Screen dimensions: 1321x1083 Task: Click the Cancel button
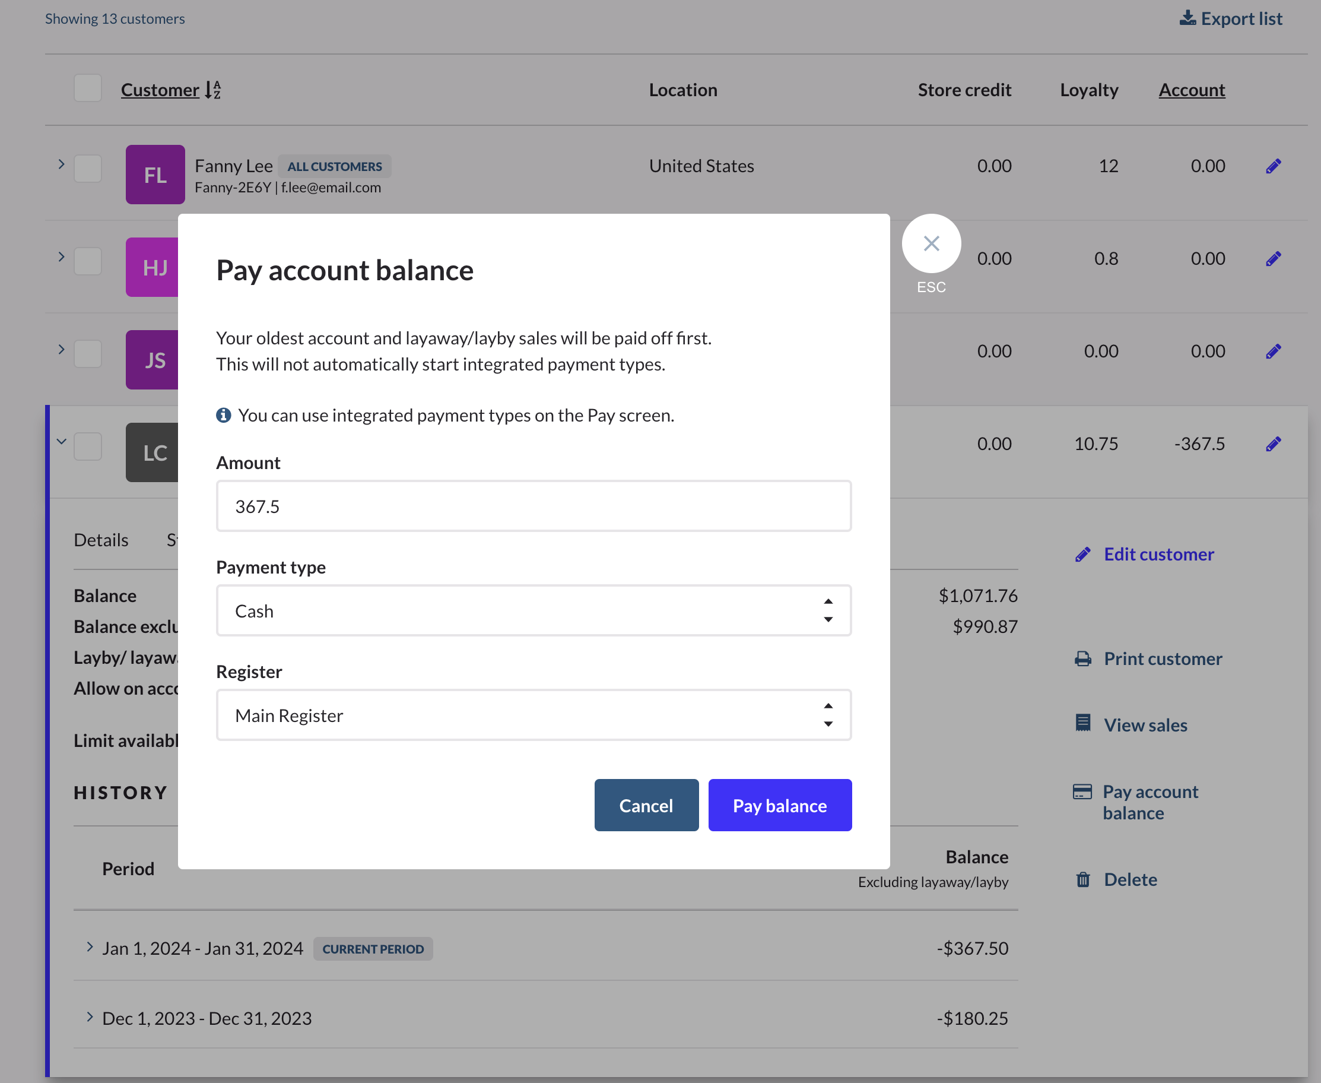[x=646, y=805]
